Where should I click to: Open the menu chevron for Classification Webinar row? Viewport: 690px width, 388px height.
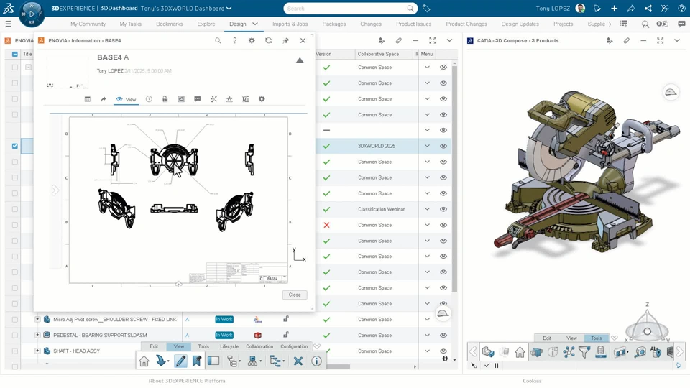click(x=427, y=209)
